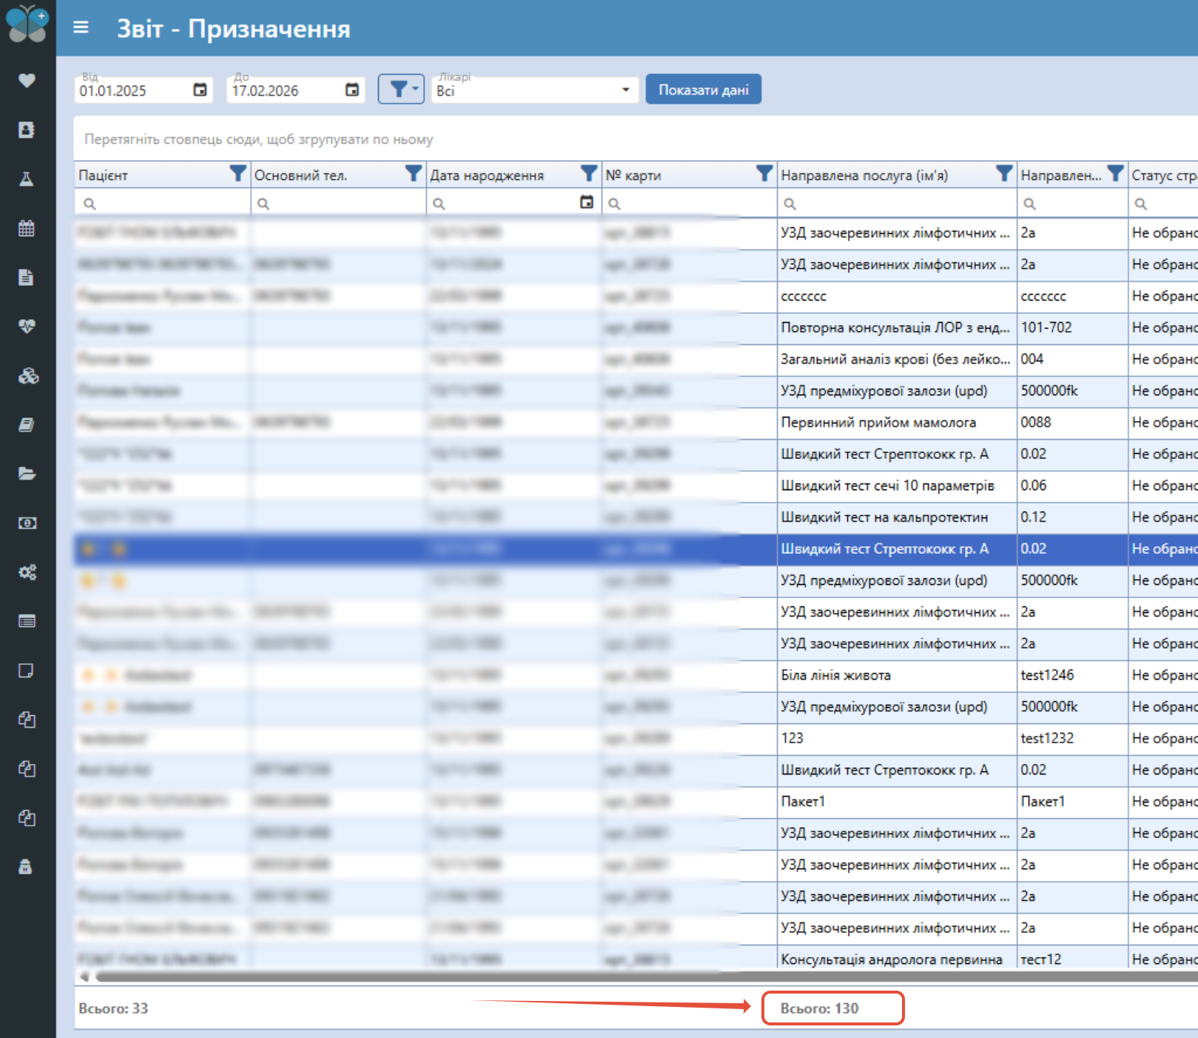Click code cell 0.12
Image resolution: width=1198 pixels, height=1038 pixels.
tap(1072, 517)
